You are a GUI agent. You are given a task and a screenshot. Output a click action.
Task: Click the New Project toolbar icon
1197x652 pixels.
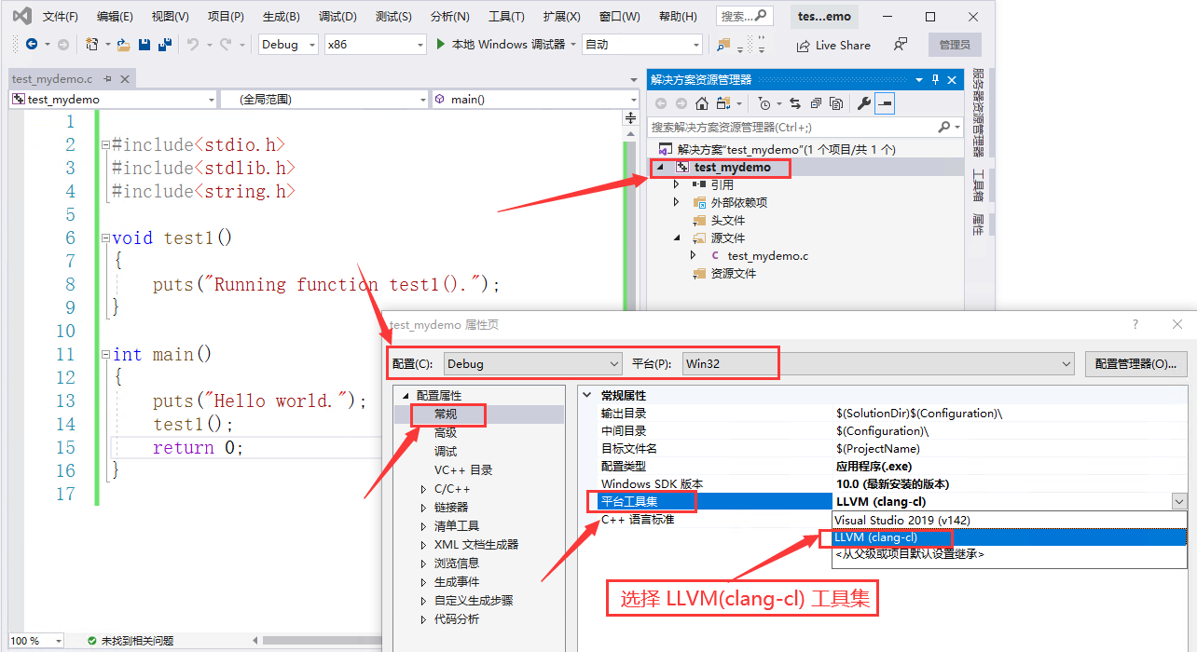92,45
